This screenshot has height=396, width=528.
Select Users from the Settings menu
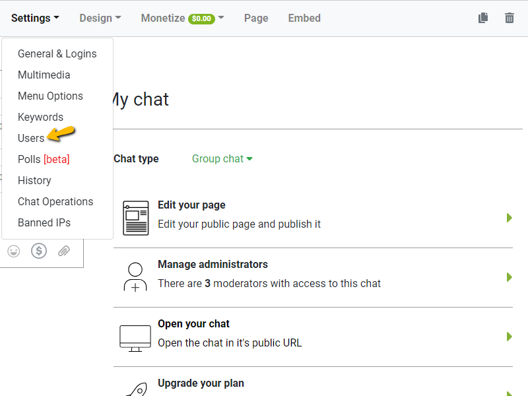coord(31,138)
